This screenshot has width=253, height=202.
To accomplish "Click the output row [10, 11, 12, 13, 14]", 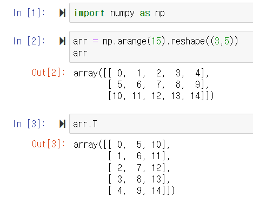I will (161, 96).
